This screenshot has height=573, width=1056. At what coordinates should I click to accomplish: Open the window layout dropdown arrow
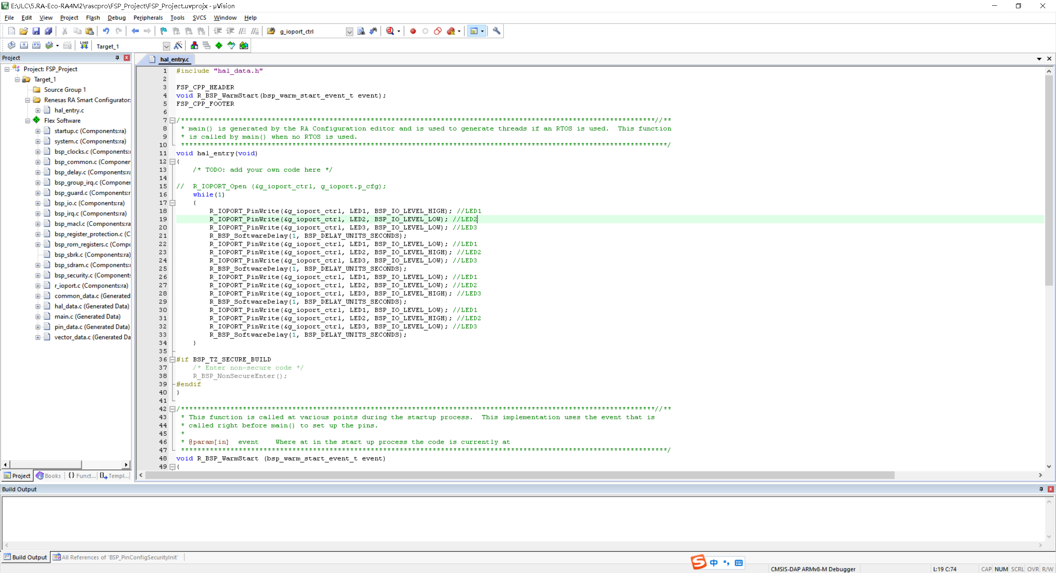click(482, 31)
